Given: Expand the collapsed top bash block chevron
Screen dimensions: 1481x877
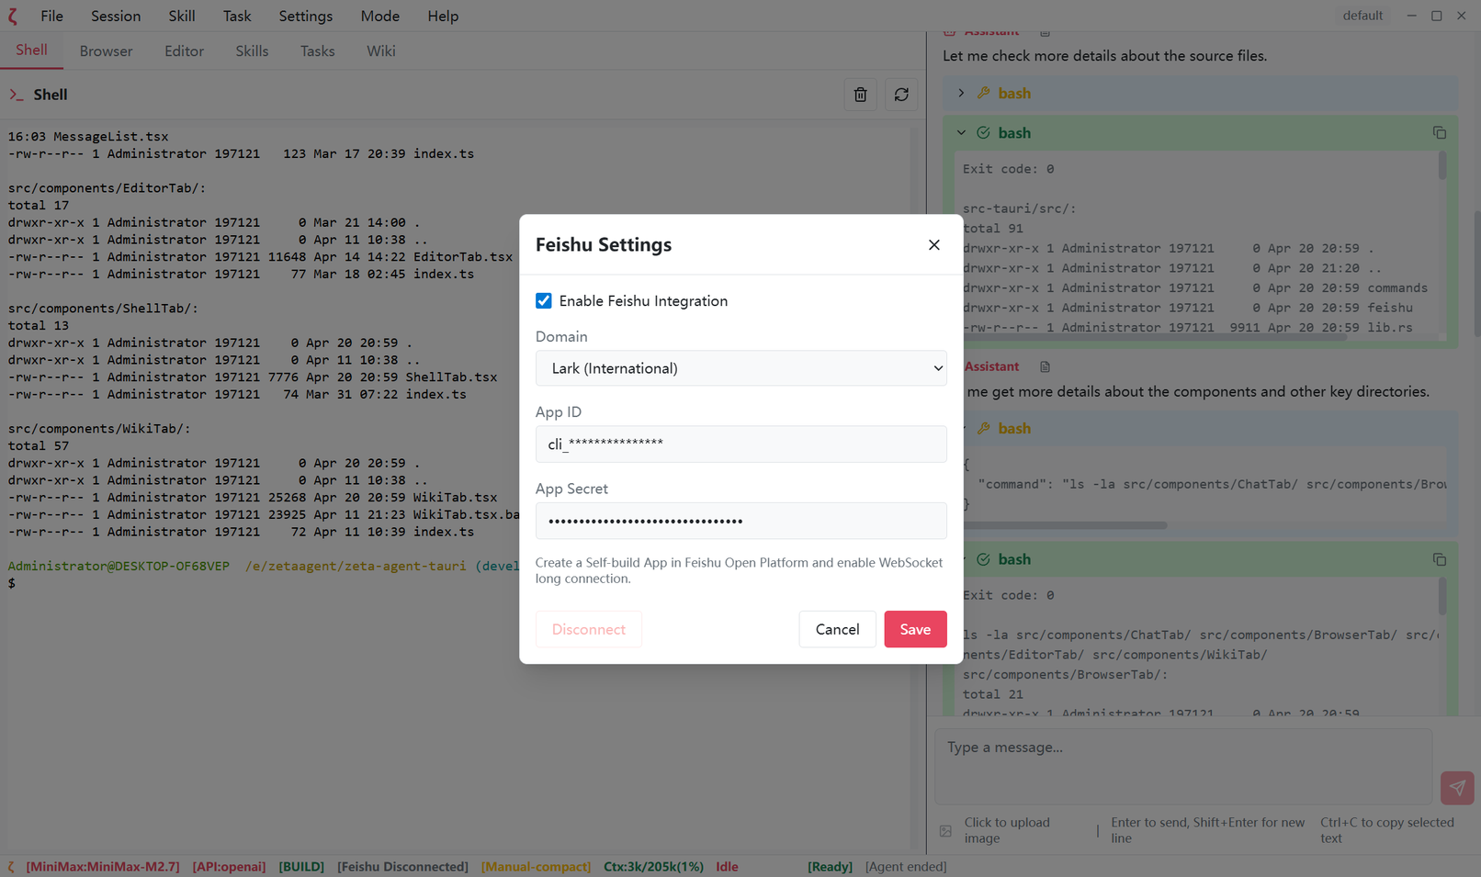Looking at the screenshot, I should (x=961, y=93).
